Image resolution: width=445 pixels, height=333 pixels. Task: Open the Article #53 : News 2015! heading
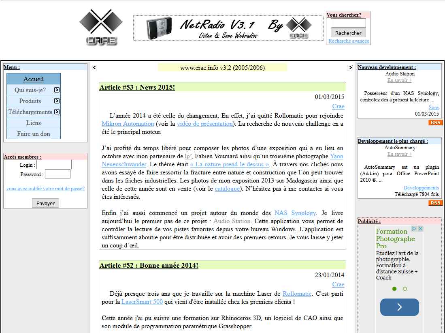(137, 87)
